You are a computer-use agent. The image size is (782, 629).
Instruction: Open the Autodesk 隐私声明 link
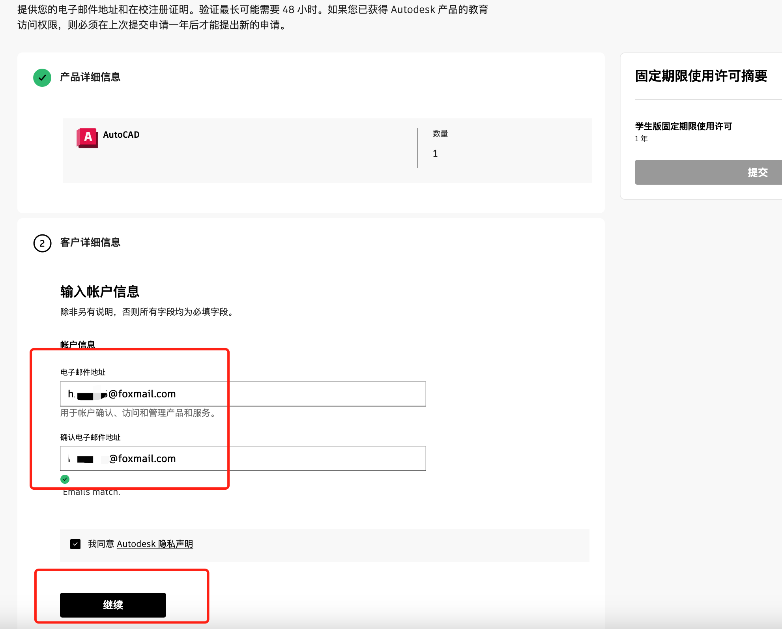click(155, 544)
